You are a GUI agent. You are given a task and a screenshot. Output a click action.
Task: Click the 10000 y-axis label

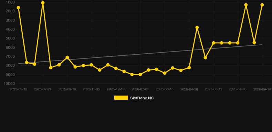coord(9,84)
